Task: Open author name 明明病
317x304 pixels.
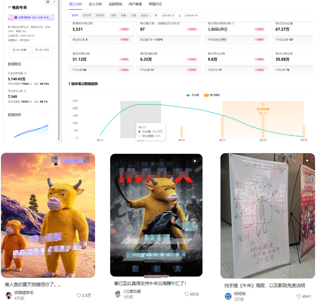Action: point(240,294)
